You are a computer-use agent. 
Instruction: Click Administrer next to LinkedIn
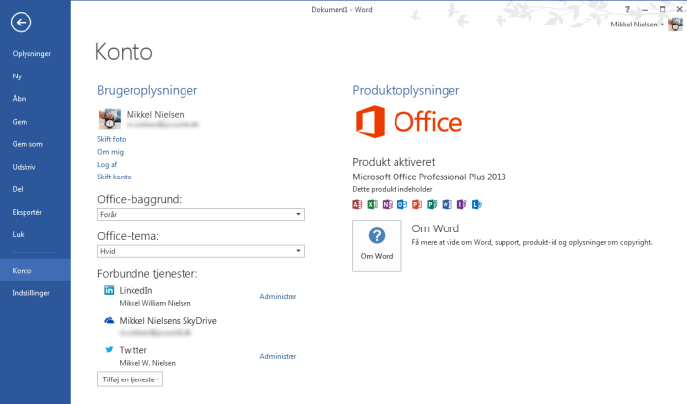[x=278, y=296]
